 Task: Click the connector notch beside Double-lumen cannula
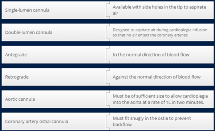pos(108,32)
